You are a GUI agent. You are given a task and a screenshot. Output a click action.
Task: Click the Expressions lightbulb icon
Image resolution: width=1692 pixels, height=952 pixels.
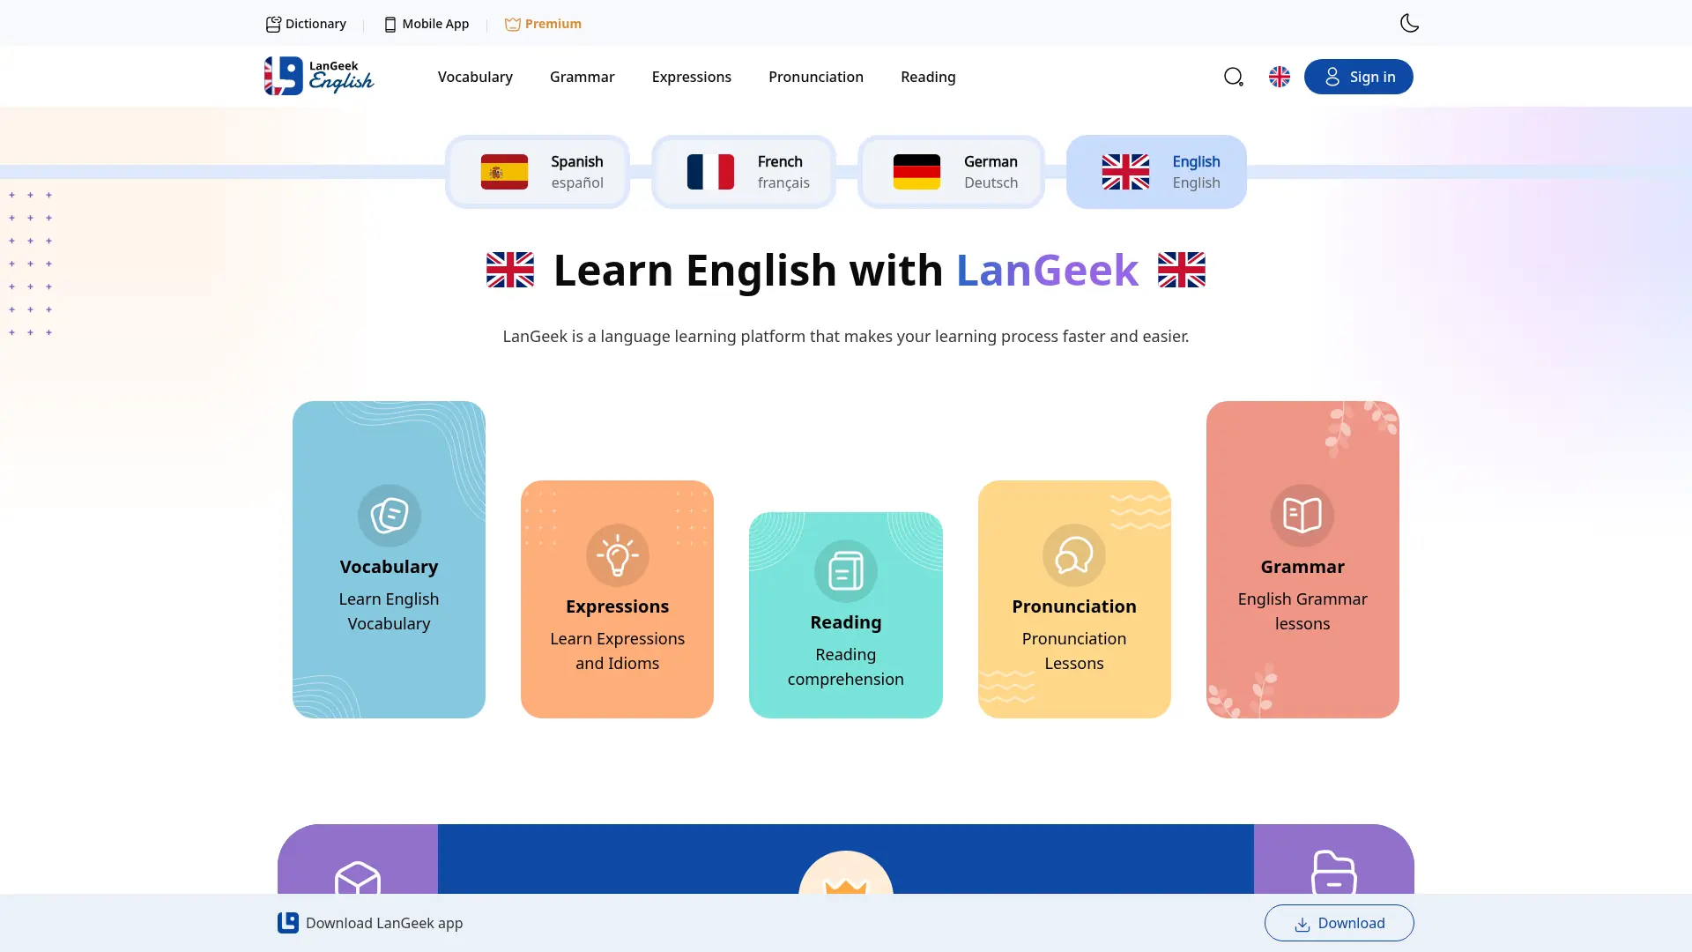[x=617, y=555]
